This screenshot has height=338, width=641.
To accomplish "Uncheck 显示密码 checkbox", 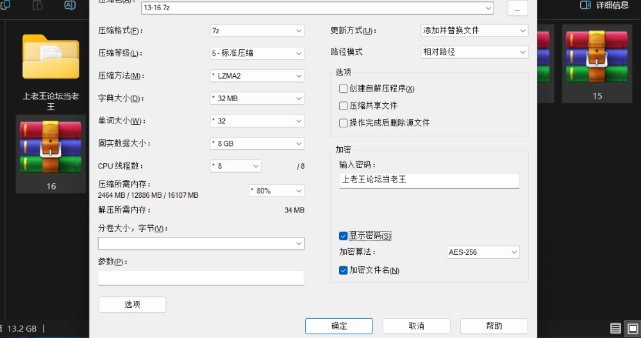I will 344,236.
